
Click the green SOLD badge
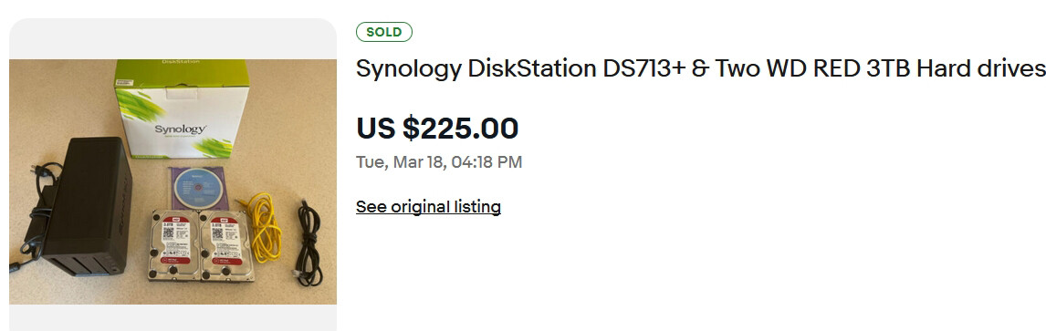[x=384, y=32]
